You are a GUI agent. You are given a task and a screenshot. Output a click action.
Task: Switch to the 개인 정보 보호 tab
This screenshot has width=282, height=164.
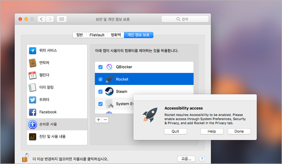[x=138, y=35]
